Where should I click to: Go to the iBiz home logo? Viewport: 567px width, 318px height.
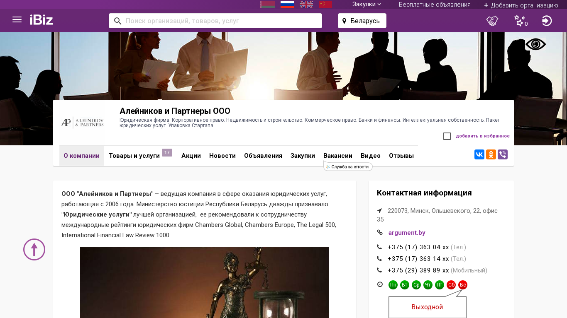(x=42, y=20)
